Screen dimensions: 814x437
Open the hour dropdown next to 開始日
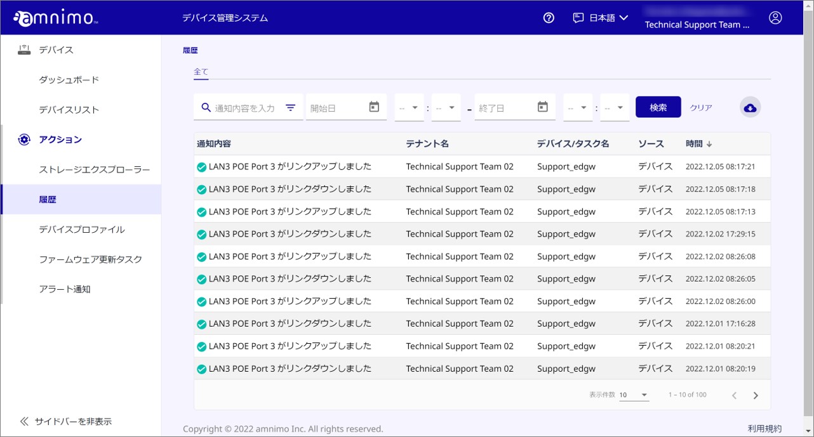[409, 107]
